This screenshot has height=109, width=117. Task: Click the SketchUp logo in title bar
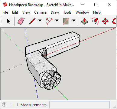(5, 5)
